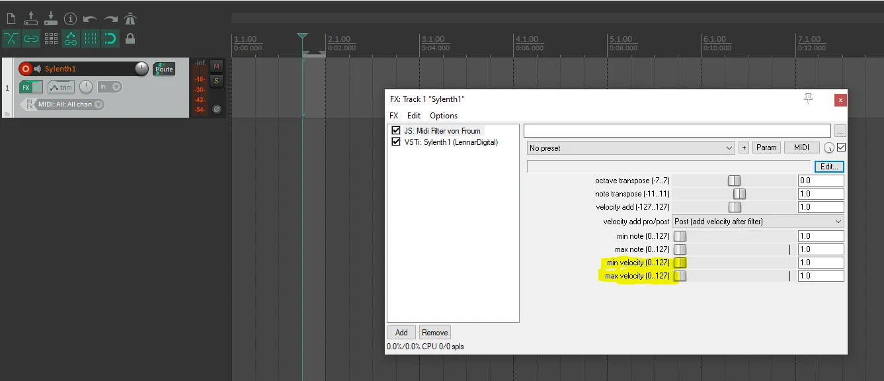This screenshot has width=884, height=381.
Task: Click the phase invert icon on track
Action: pos(216,109)
